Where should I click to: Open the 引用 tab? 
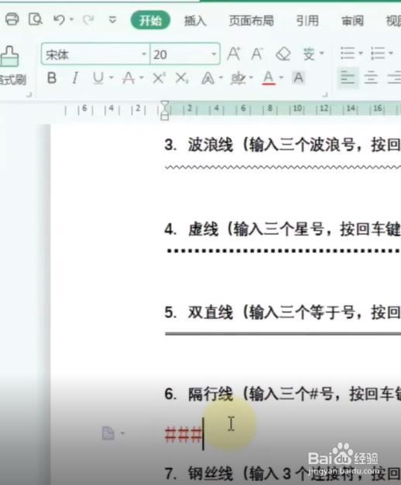(x=307, y=21)
